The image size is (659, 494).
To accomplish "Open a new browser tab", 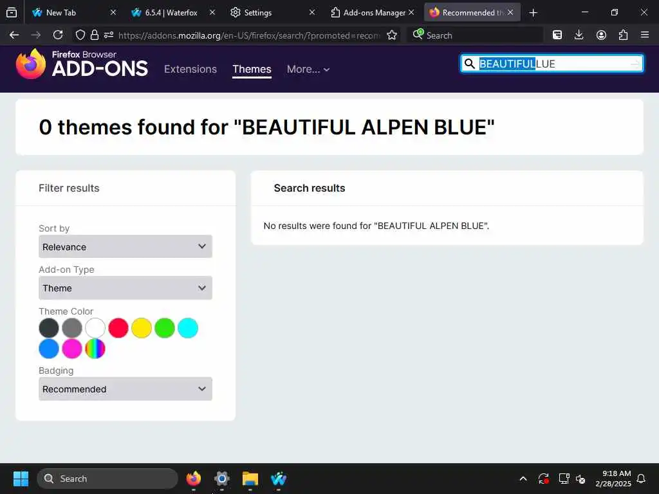I will click(x=533, y=13).
